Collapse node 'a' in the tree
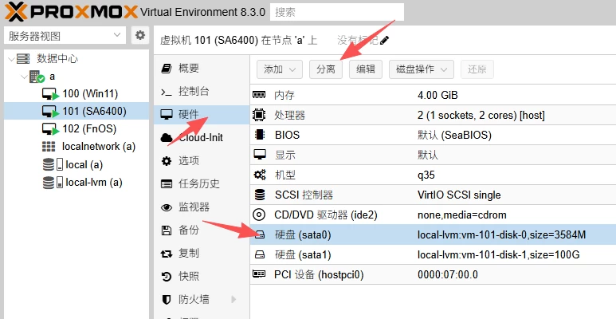The image size is (616, 319). [x=22, y=77]
